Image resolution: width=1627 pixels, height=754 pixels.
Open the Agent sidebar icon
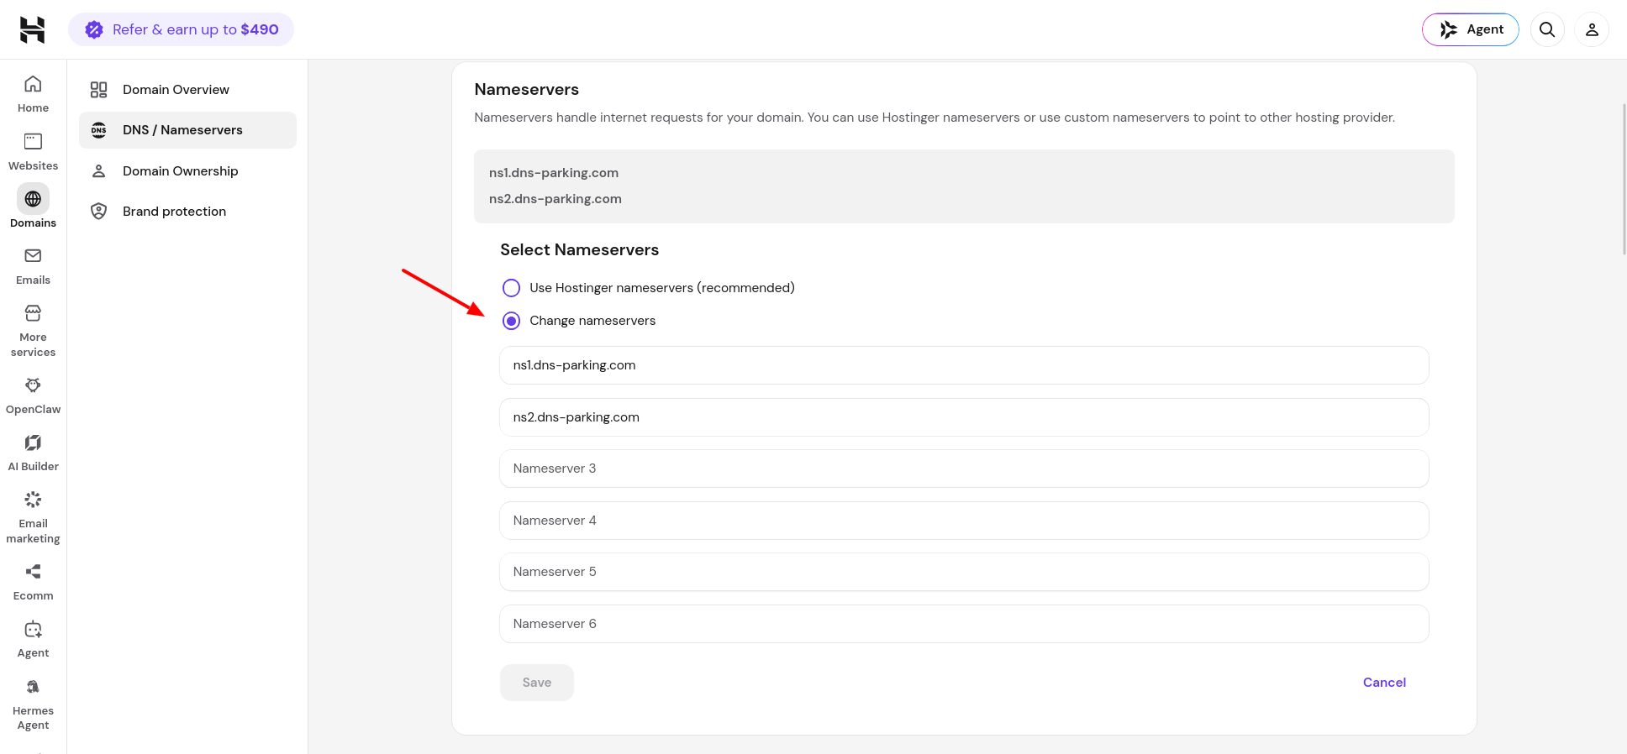[33, 629]
